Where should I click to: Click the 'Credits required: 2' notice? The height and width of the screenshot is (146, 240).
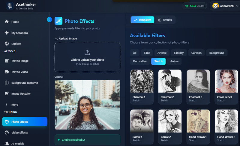[x=87, y=140]
